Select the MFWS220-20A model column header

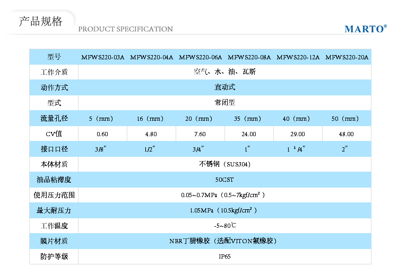(x=347, y=57)
